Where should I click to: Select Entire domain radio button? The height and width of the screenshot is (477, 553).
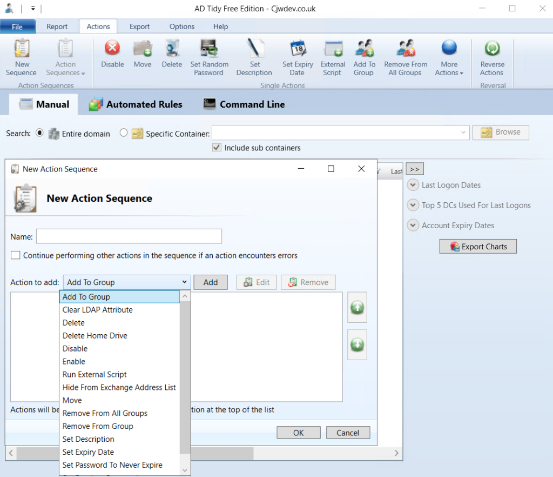[39, 132]
